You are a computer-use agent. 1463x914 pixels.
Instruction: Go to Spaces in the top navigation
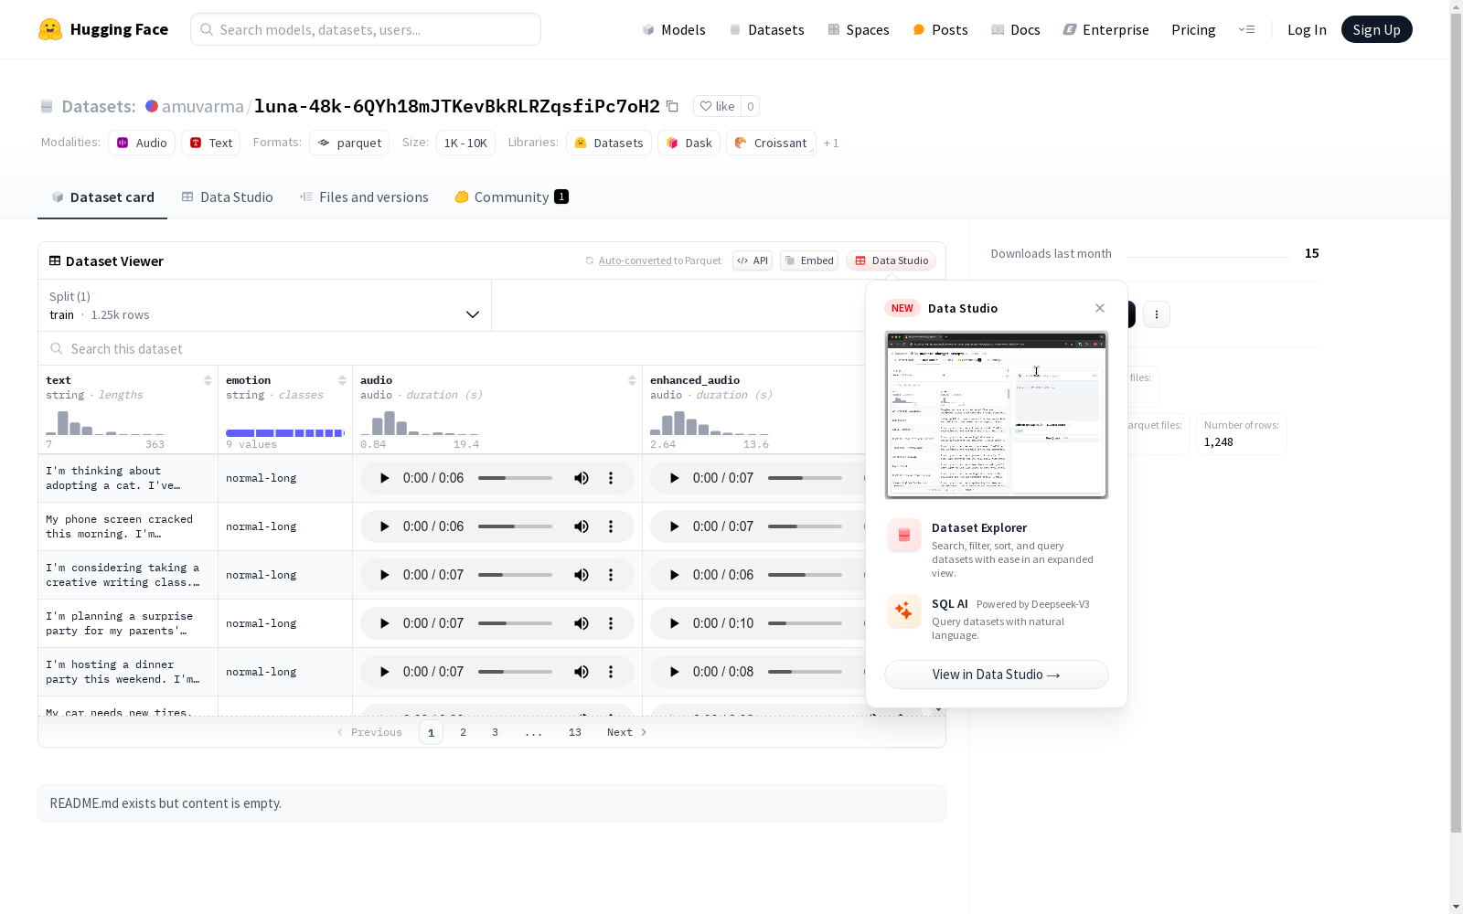(859, 29)
